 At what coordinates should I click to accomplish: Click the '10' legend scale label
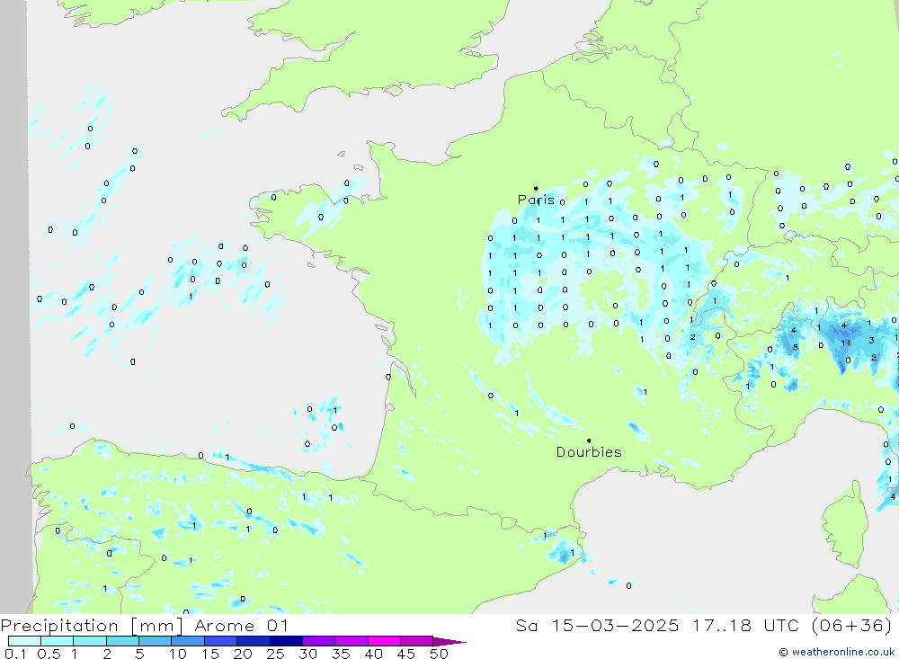tap(178, 654)
